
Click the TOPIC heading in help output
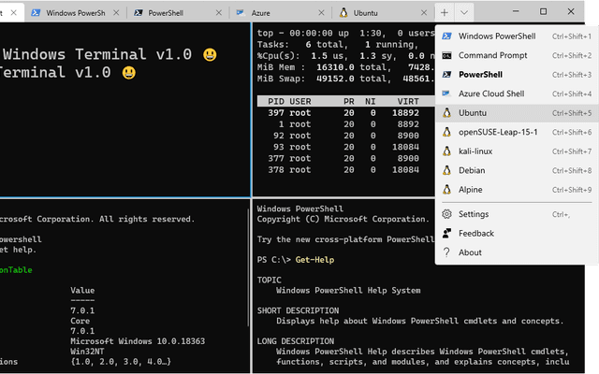(x=270, y=280)
